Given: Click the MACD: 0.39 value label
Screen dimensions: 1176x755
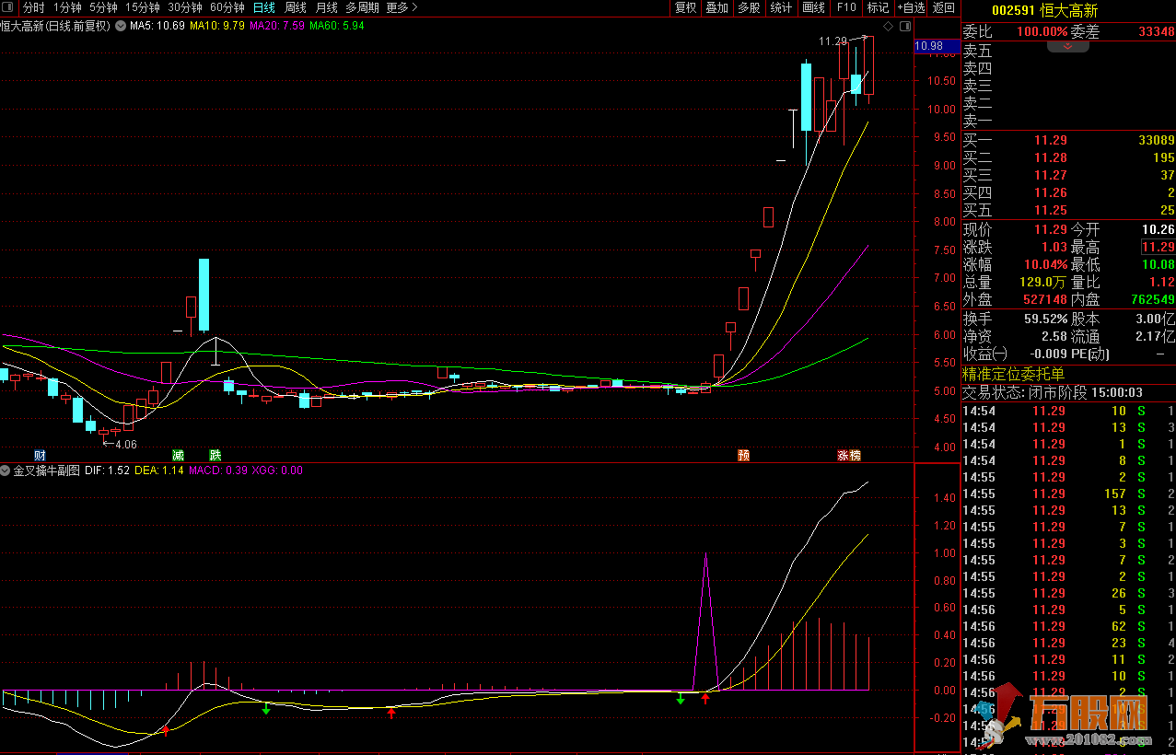Looking at the screenshot, I should (217, 470).
